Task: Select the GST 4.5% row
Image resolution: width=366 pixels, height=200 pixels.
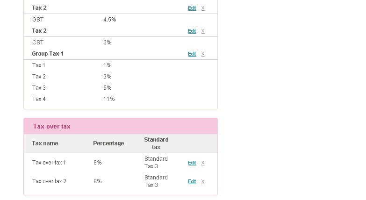Action: 121,20
